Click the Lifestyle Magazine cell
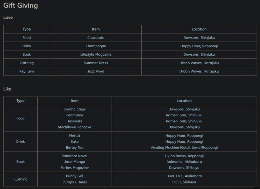260x189 pixels. tap(96, 54)
